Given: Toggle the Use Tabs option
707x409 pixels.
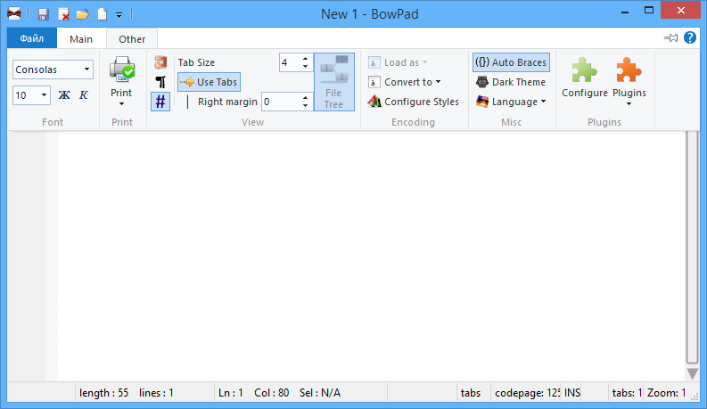Looking at the screenshot, I should coord(209,82).
